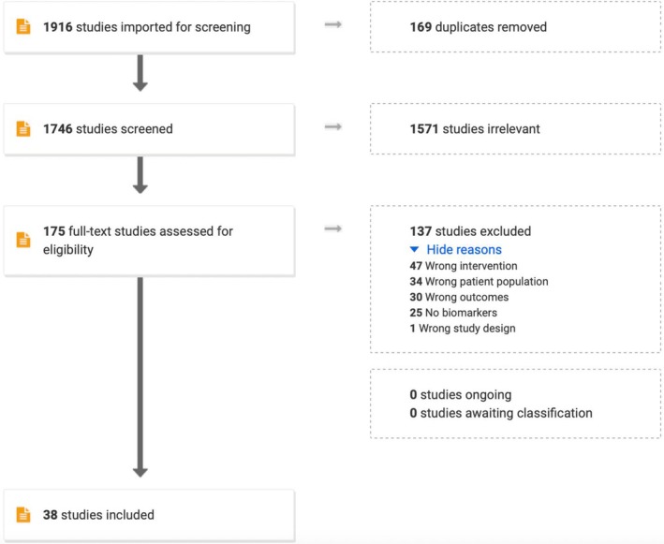The height and width of the screenshot is (544, 664).
Task: Click the document icon beside 175 full-text studies
Action: pos(23,240)
